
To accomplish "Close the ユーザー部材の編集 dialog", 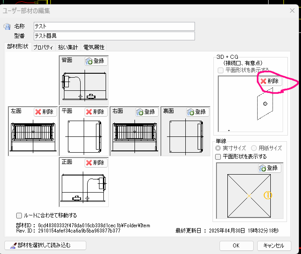I will [292, 11].
